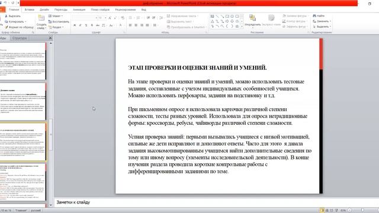Image resolution: width=379 pixels, height=213 pixels.
Task: Click Формат по образцу brush
Action: [x=19, y=27]
